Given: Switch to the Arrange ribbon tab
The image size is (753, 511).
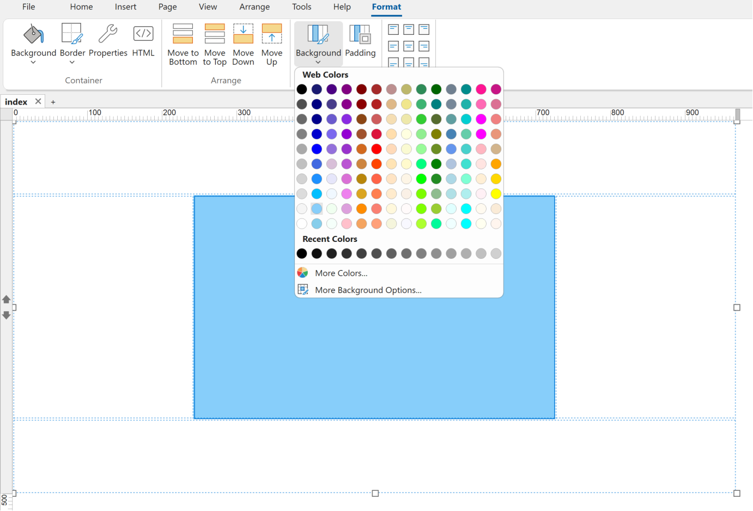Looking at the screenshot, I should coord(254,7).
